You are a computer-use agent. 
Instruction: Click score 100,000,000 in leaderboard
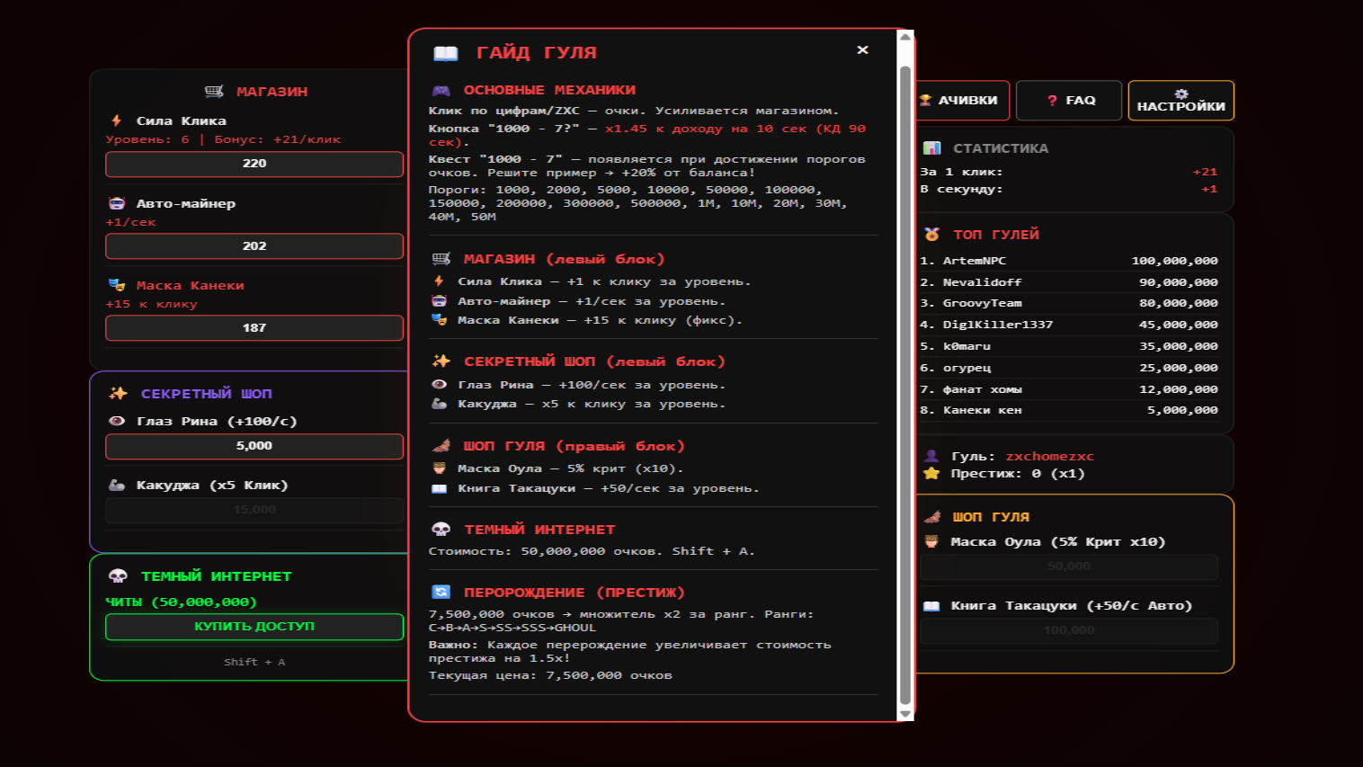pyautogui.click(x=1174, y=261)
